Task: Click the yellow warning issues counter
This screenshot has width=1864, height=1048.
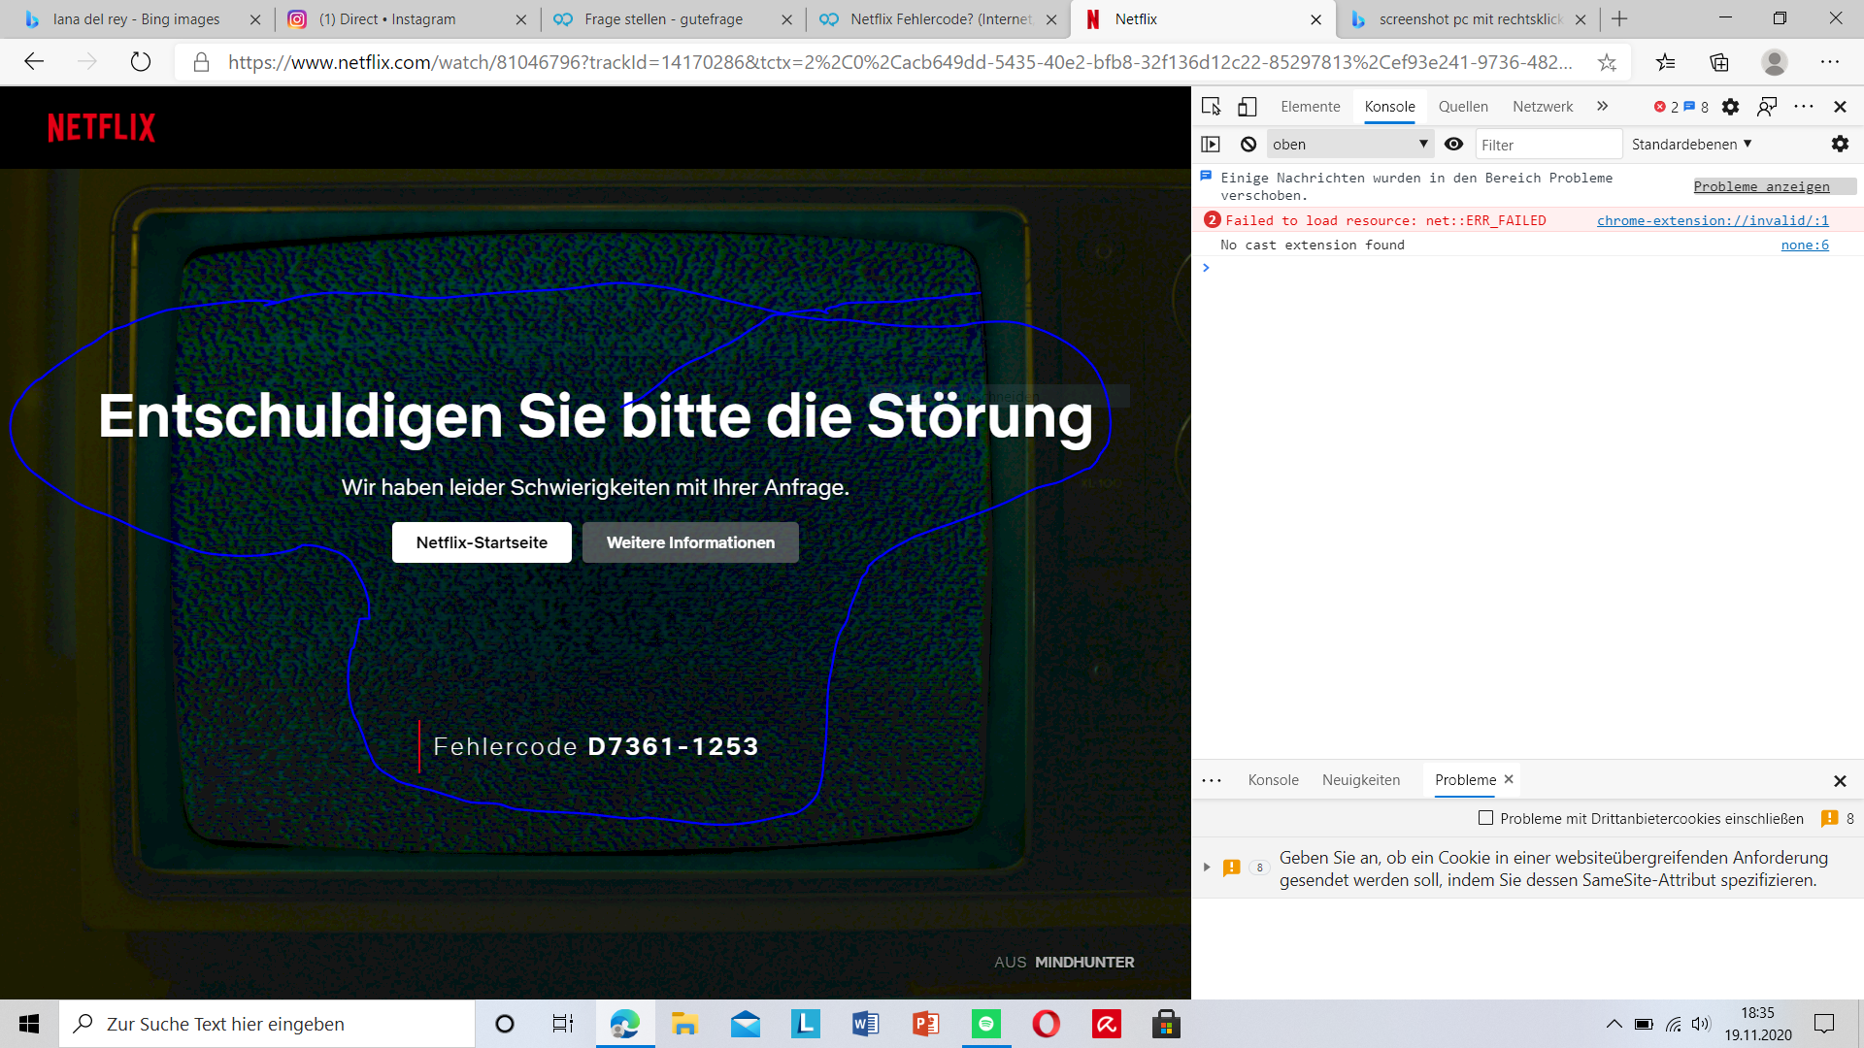Action: pyautogui.click(x=1838, y=818)
